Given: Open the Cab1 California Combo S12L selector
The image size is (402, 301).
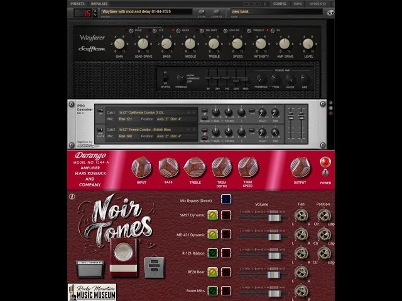Looking at the screenshot, I should (151, 113).
